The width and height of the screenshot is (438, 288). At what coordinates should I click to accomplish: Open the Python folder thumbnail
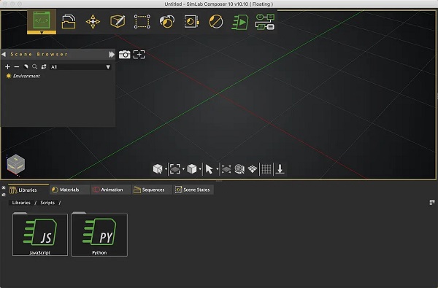point(99,235)
